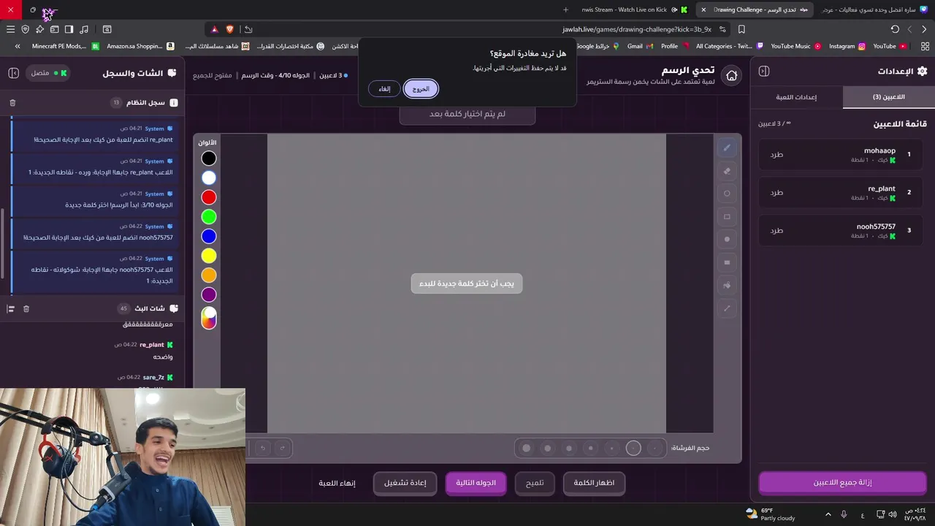
Task: Switch to the إعدادات اللعبة tab
Action: click(796, 97)
